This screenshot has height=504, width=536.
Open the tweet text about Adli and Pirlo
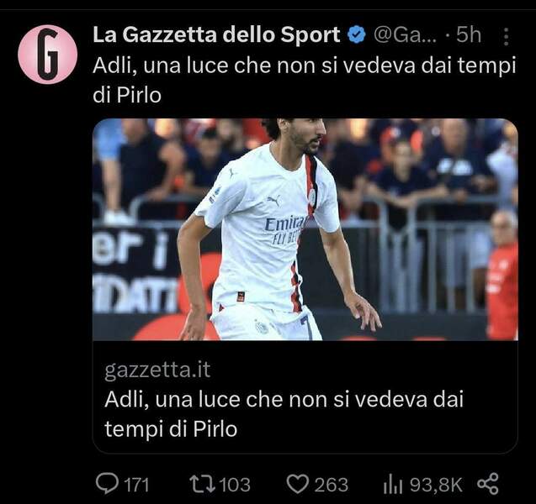(x=304, y=80)
